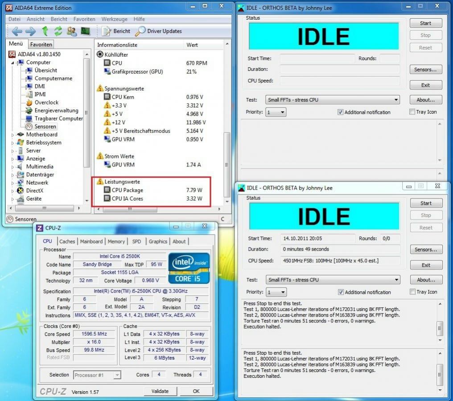Click the CPU Package chip icon

coord(107,190)
